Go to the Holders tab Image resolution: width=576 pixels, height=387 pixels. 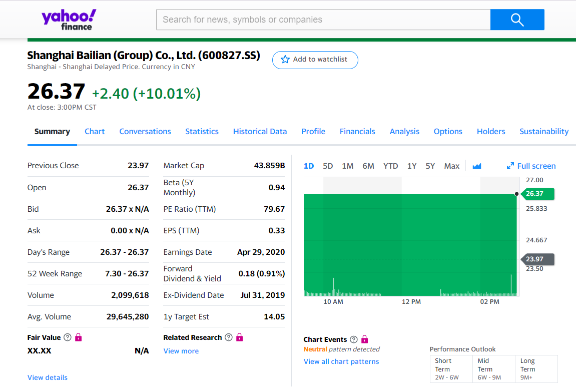pos(491,132)
